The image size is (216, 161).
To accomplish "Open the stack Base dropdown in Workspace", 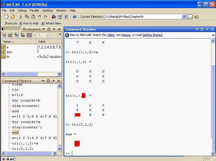I will [44, 35].
